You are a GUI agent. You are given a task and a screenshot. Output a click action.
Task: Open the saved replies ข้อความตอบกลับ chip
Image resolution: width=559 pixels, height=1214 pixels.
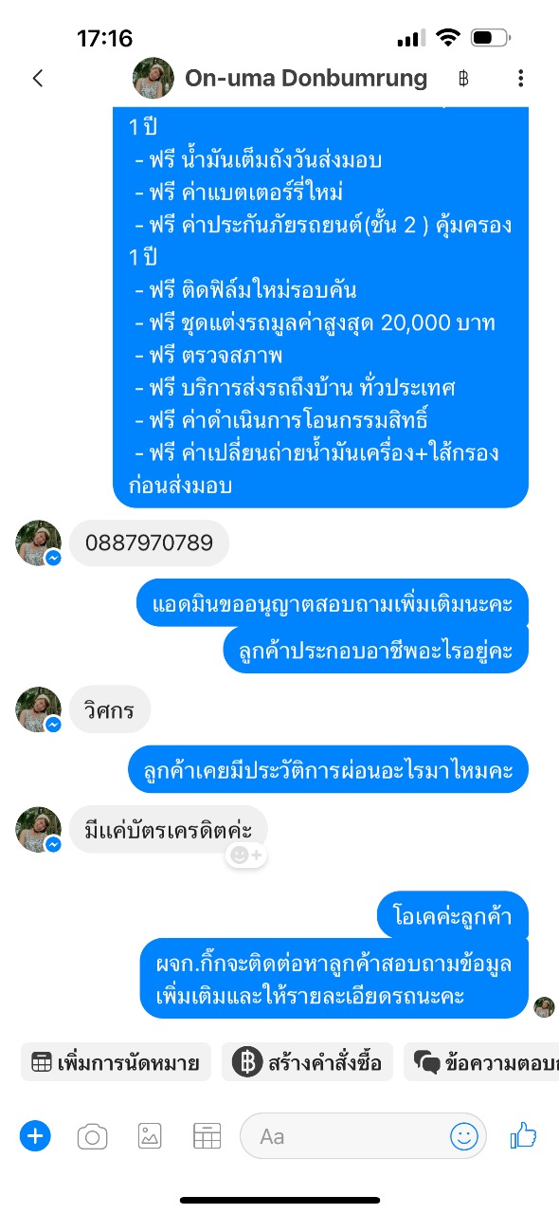tap(481, 1062)
